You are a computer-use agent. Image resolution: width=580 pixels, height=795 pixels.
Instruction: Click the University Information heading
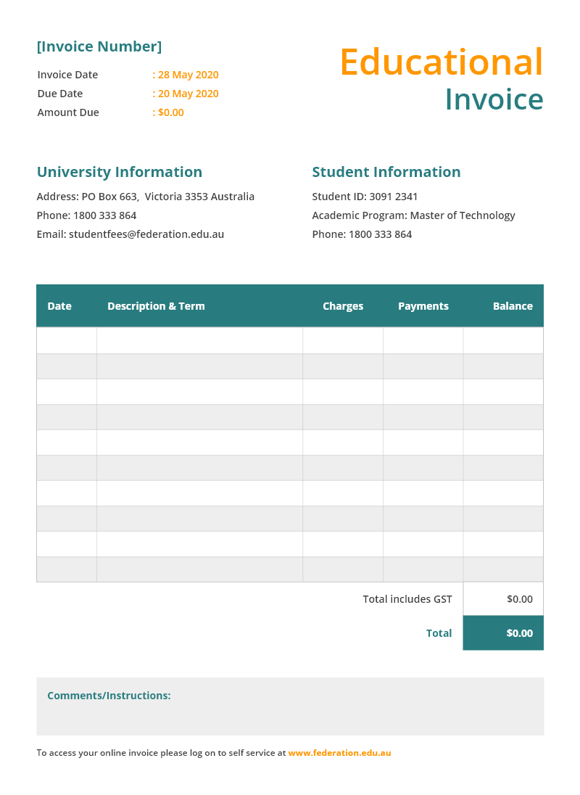[x=120, y=172]
